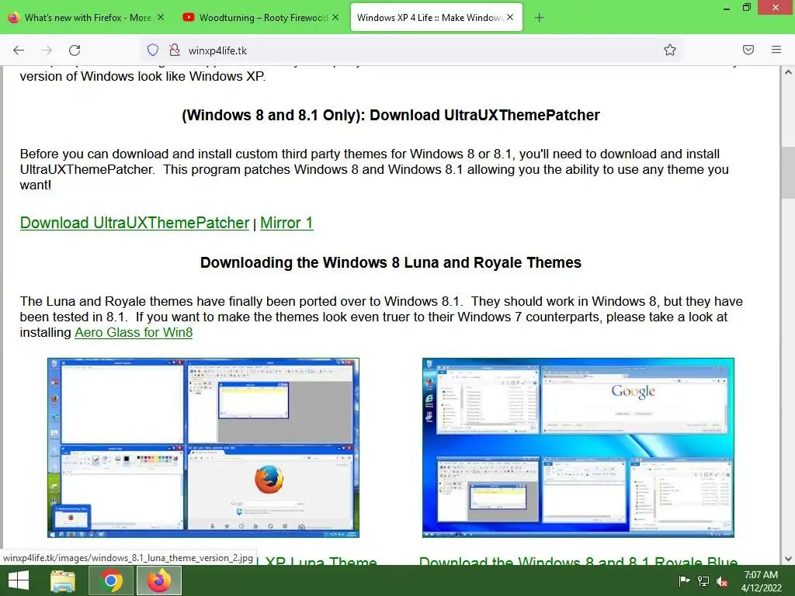Follow Aero Glass for Win8 link
This screenshot has width=795, height=596.
pos(134,332)
